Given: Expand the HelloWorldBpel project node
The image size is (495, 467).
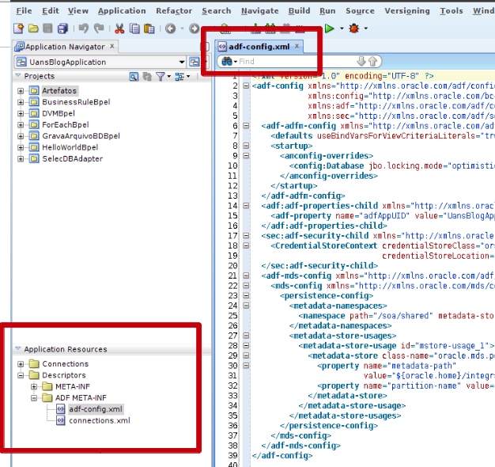Looking at the screenshot, I should tap(21, 147).
